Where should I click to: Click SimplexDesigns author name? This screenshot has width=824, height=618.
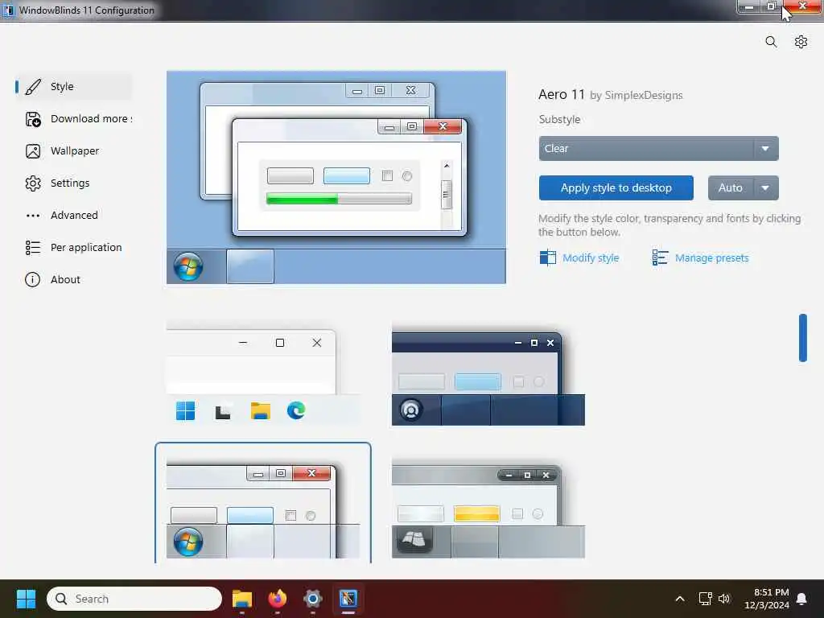coord(643,96)
